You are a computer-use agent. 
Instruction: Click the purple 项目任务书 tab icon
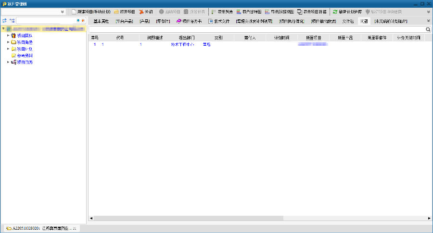point(178,21)
